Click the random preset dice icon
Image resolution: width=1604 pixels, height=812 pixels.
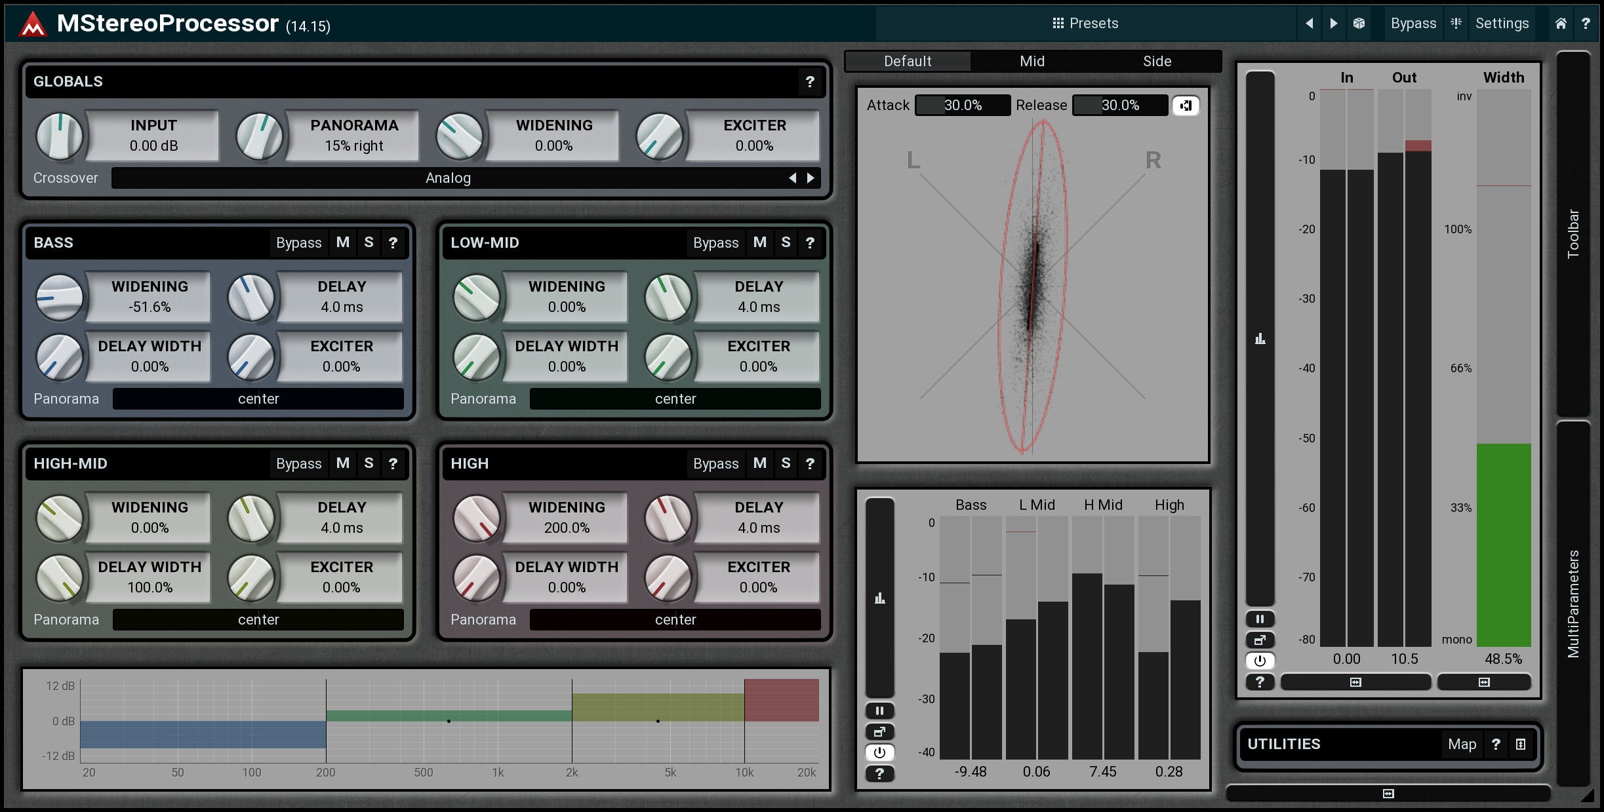tap(1359, 24)
